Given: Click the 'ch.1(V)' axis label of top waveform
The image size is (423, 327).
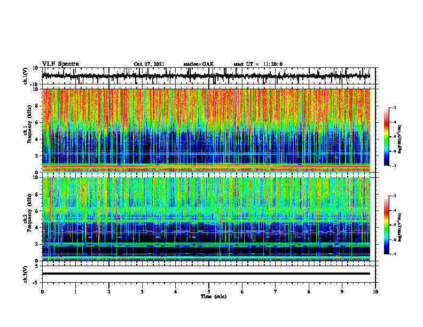Looking at the screenshot, I should tap(25, 76).
